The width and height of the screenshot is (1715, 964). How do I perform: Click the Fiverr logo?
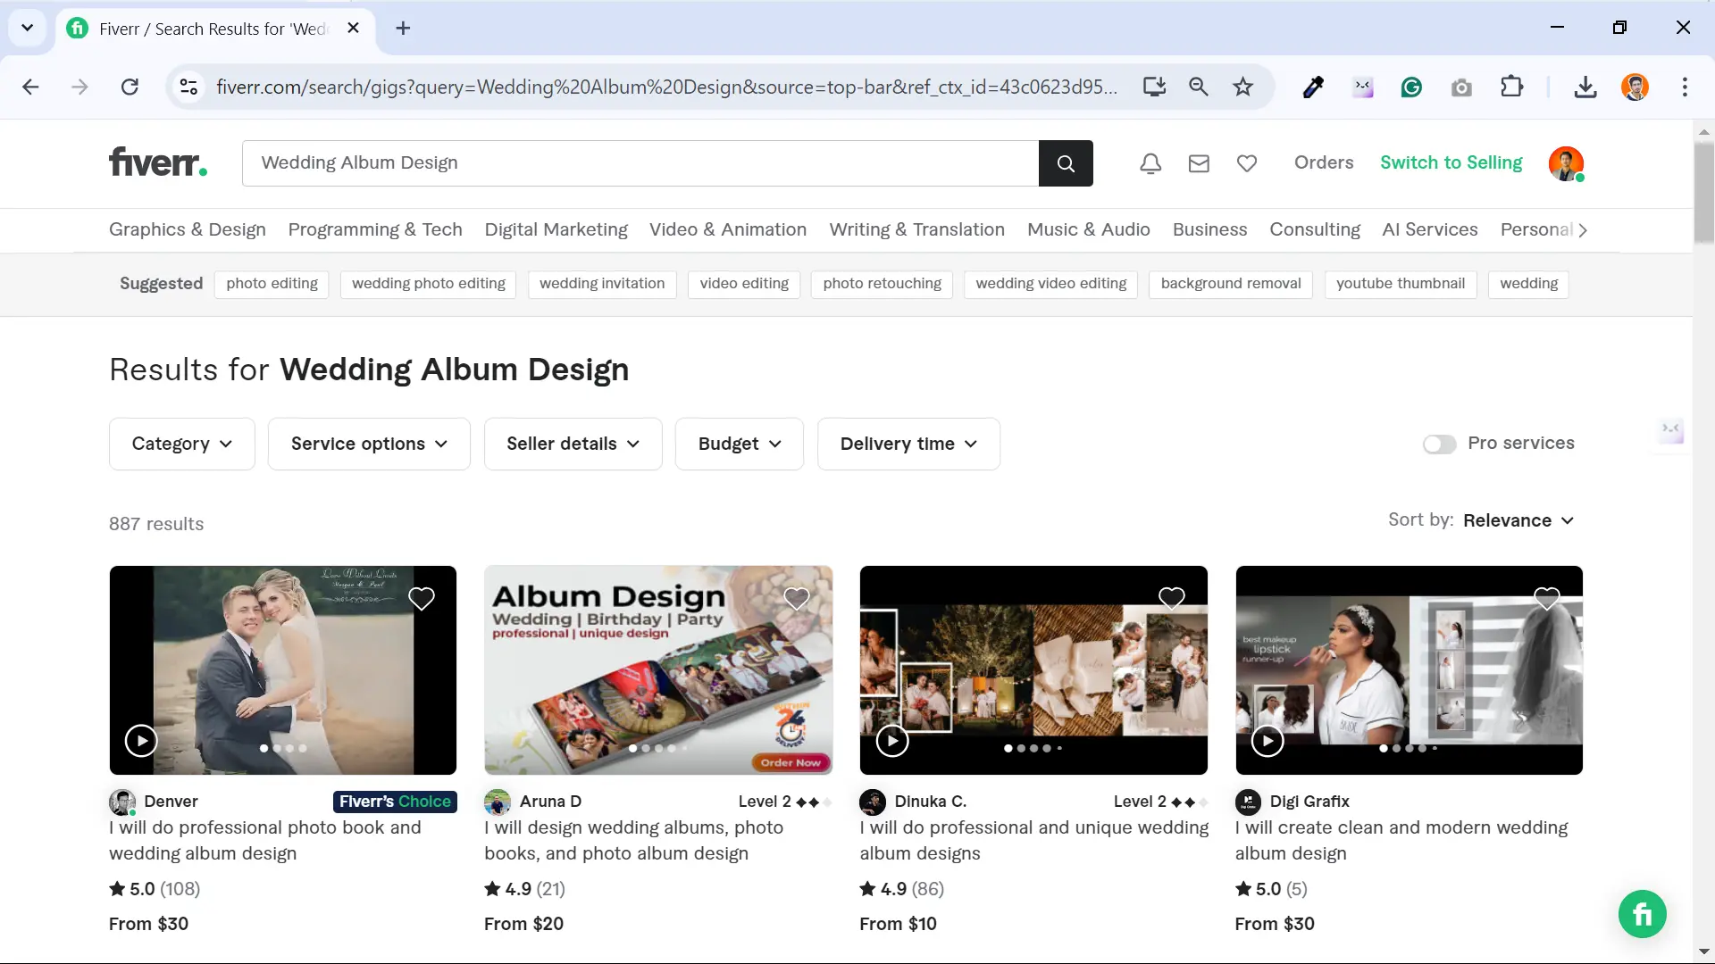tap(158, 162)
